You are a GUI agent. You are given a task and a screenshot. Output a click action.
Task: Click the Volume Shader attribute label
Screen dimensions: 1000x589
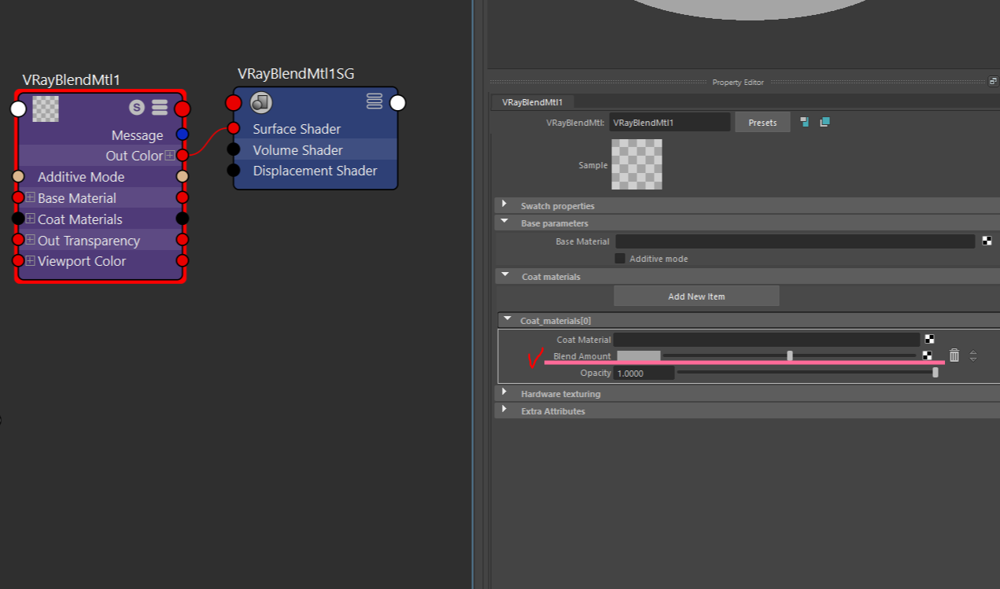tap(297, 149)
